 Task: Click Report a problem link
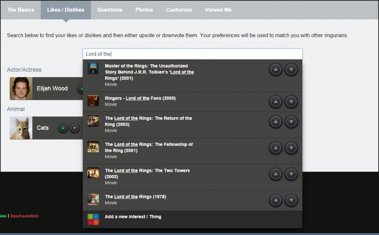tap(24, 215)
